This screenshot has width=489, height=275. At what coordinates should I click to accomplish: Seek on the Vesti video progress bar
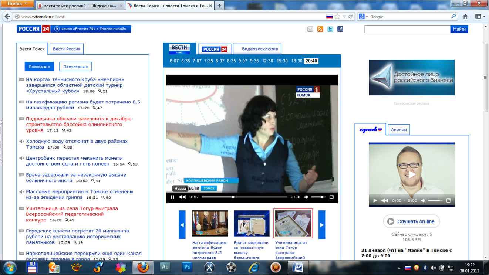245,197
